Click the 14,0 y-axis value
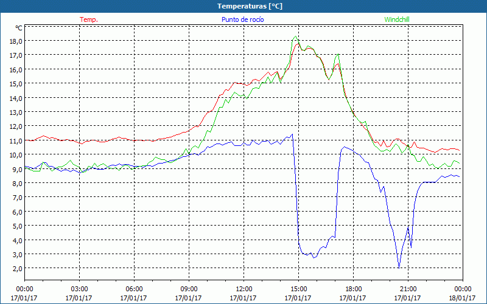The width and height of the screenshot is (487, 304). coord(16,98)
